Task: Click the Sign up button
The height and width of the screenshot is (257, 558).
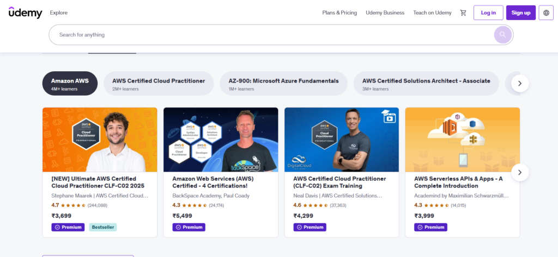Action: 520,13
